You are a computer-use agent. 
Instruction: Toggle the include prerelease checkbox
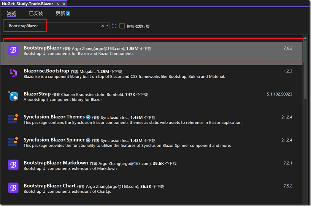[x=122, y=26]
